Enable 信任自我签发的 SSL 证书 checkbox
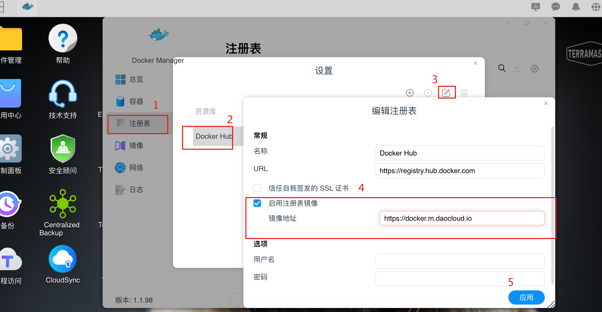Viewport: 602px width, 312px height. (257, 188)
